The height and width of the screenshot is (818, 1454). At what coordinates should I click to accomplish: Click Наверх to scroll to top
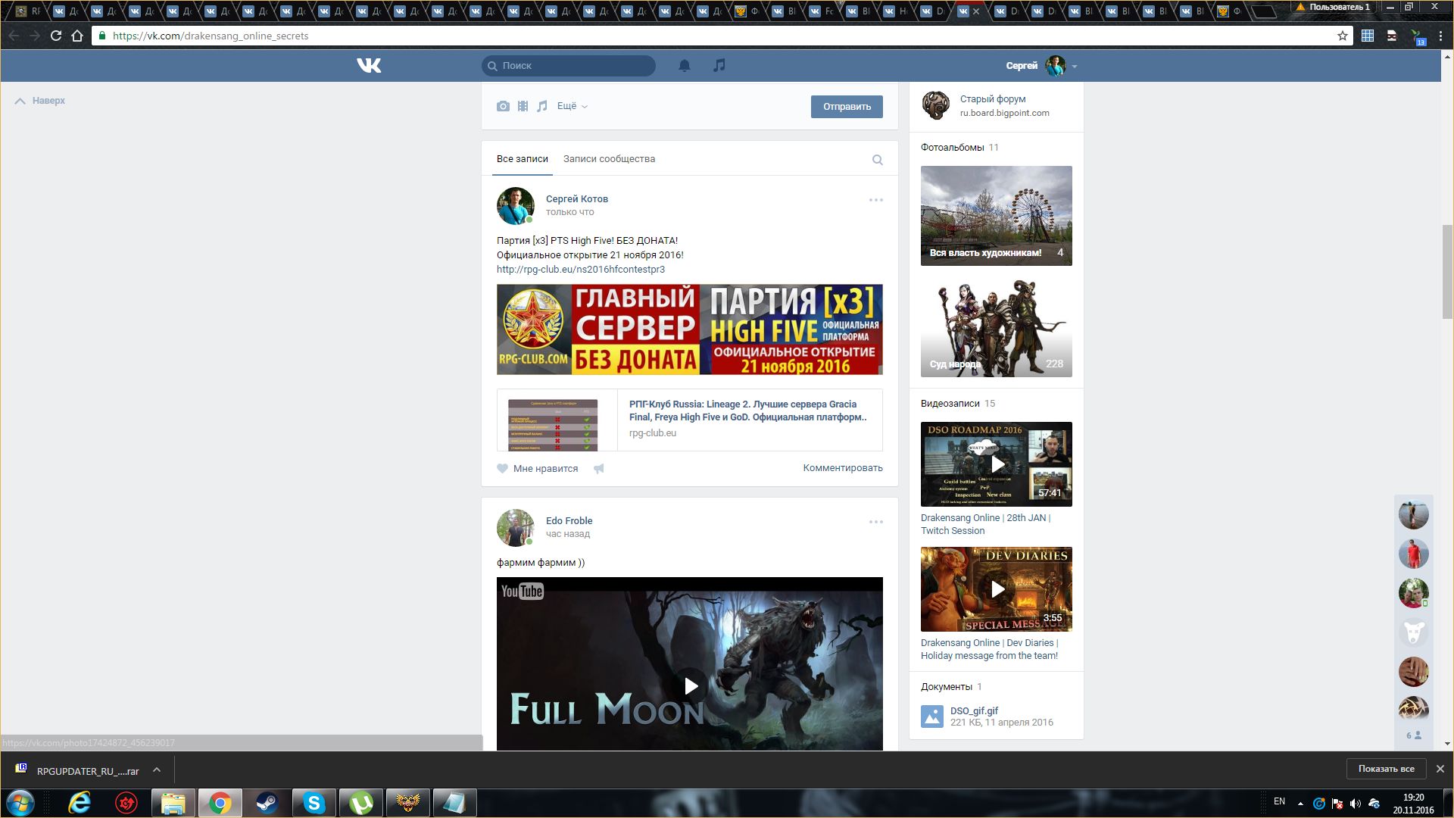tap(40, 101)
